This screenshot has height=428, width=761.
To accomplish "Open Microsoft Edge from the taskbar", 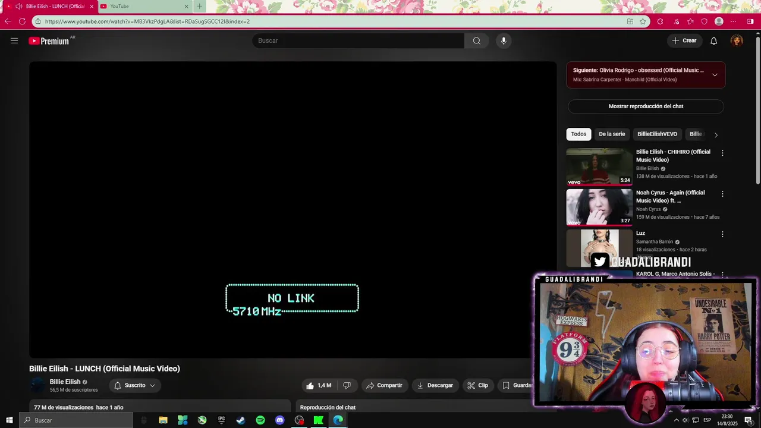I will coord(338,420).
